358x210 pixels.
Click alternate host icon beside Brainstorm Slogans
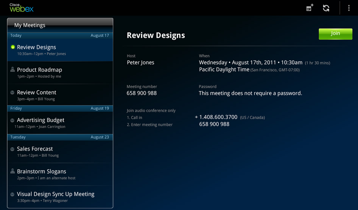(12, 171)
